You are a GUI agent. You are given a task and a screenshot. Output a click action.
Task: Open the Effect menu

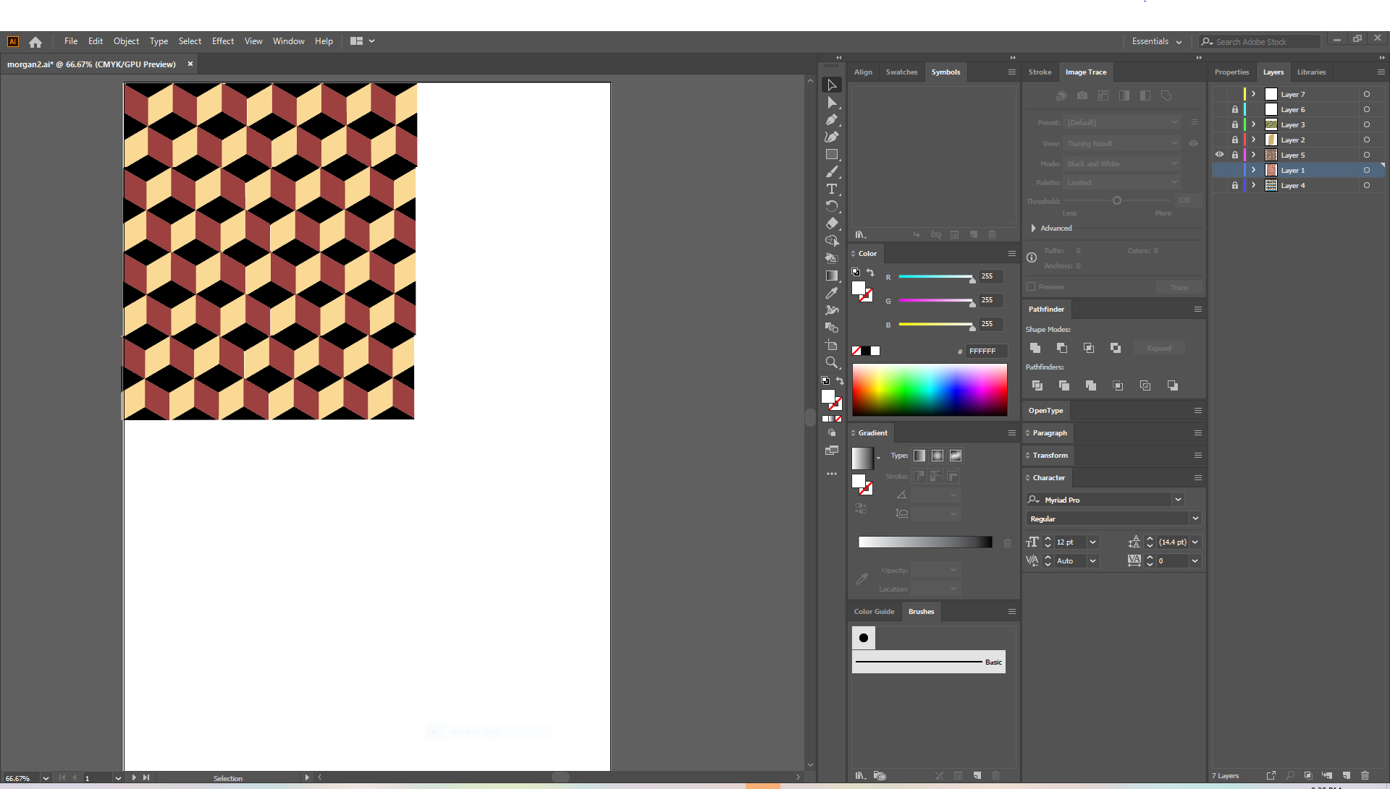point(222,41)
